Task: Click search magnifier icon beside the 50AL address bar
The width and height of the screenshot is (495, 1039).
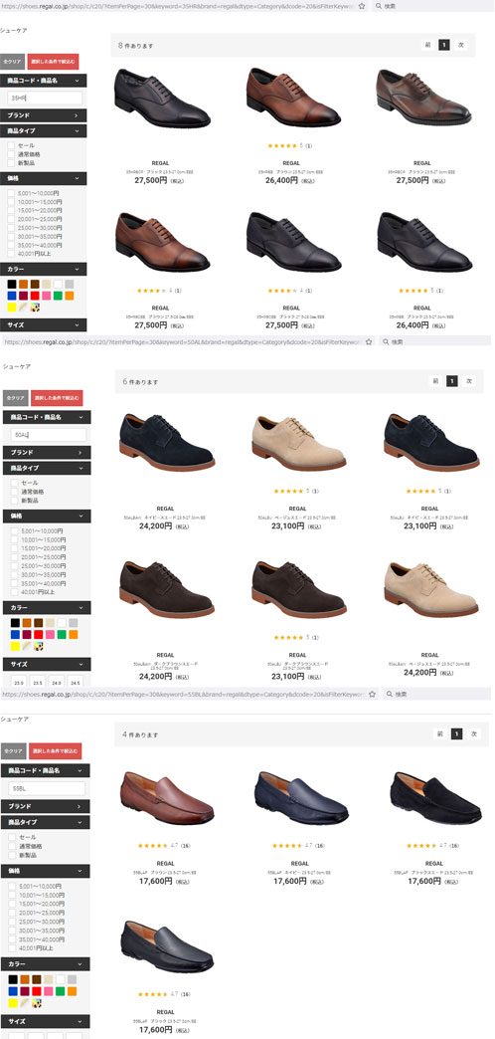Action: tap(386, 342)
